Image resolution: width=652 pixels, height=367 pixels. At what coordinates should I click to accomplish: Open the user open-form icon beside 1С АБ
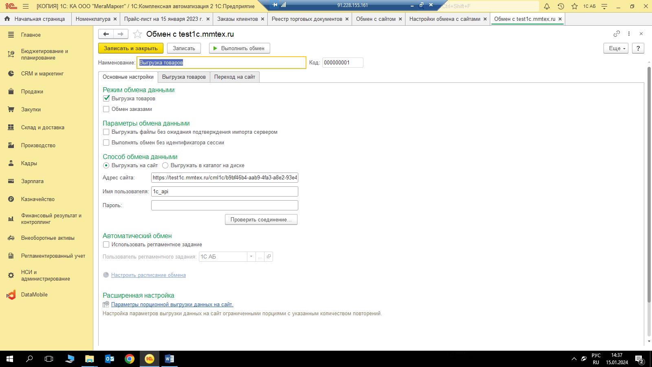[x=269, y=256]
